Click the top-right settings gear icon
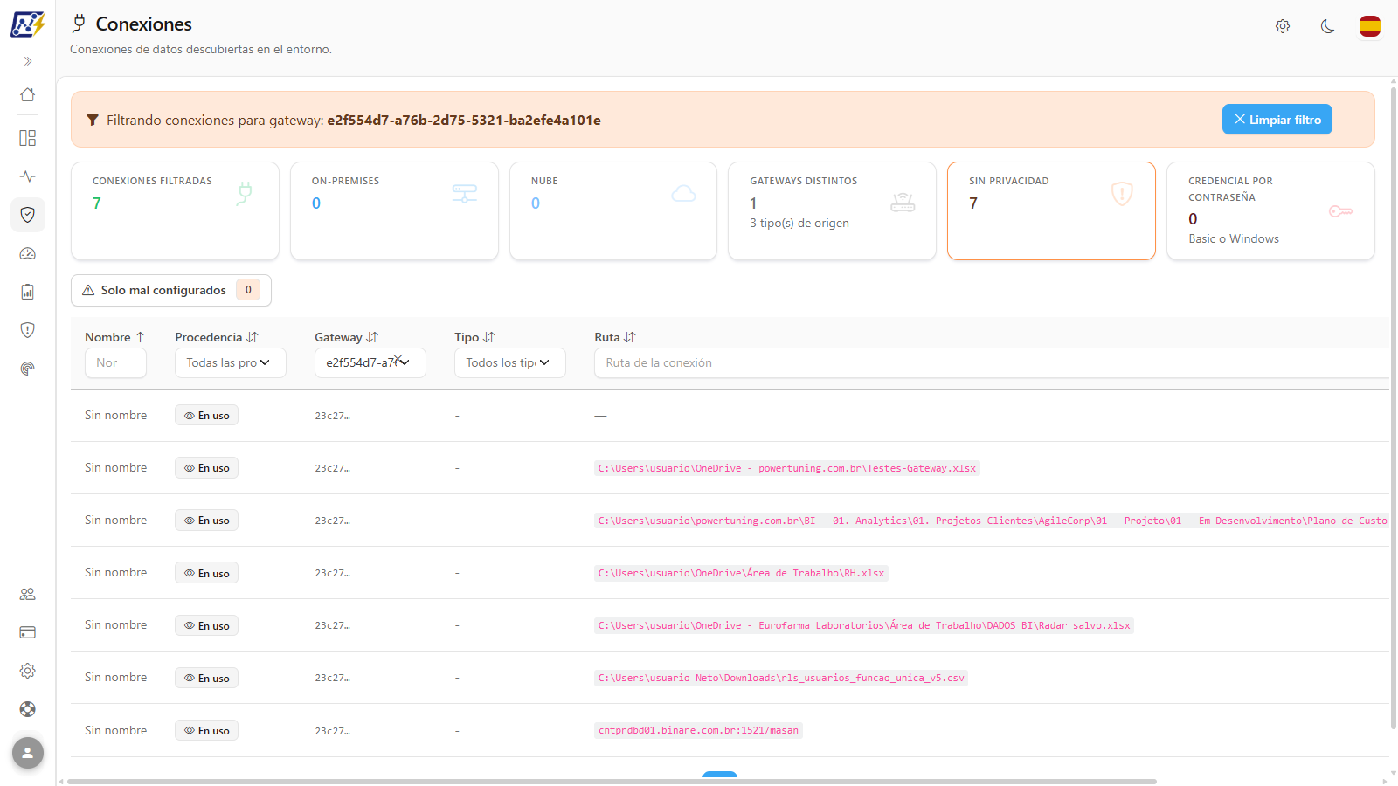Image resolution: width=1398 pixels, height=786 pixels. point(1283,26)
